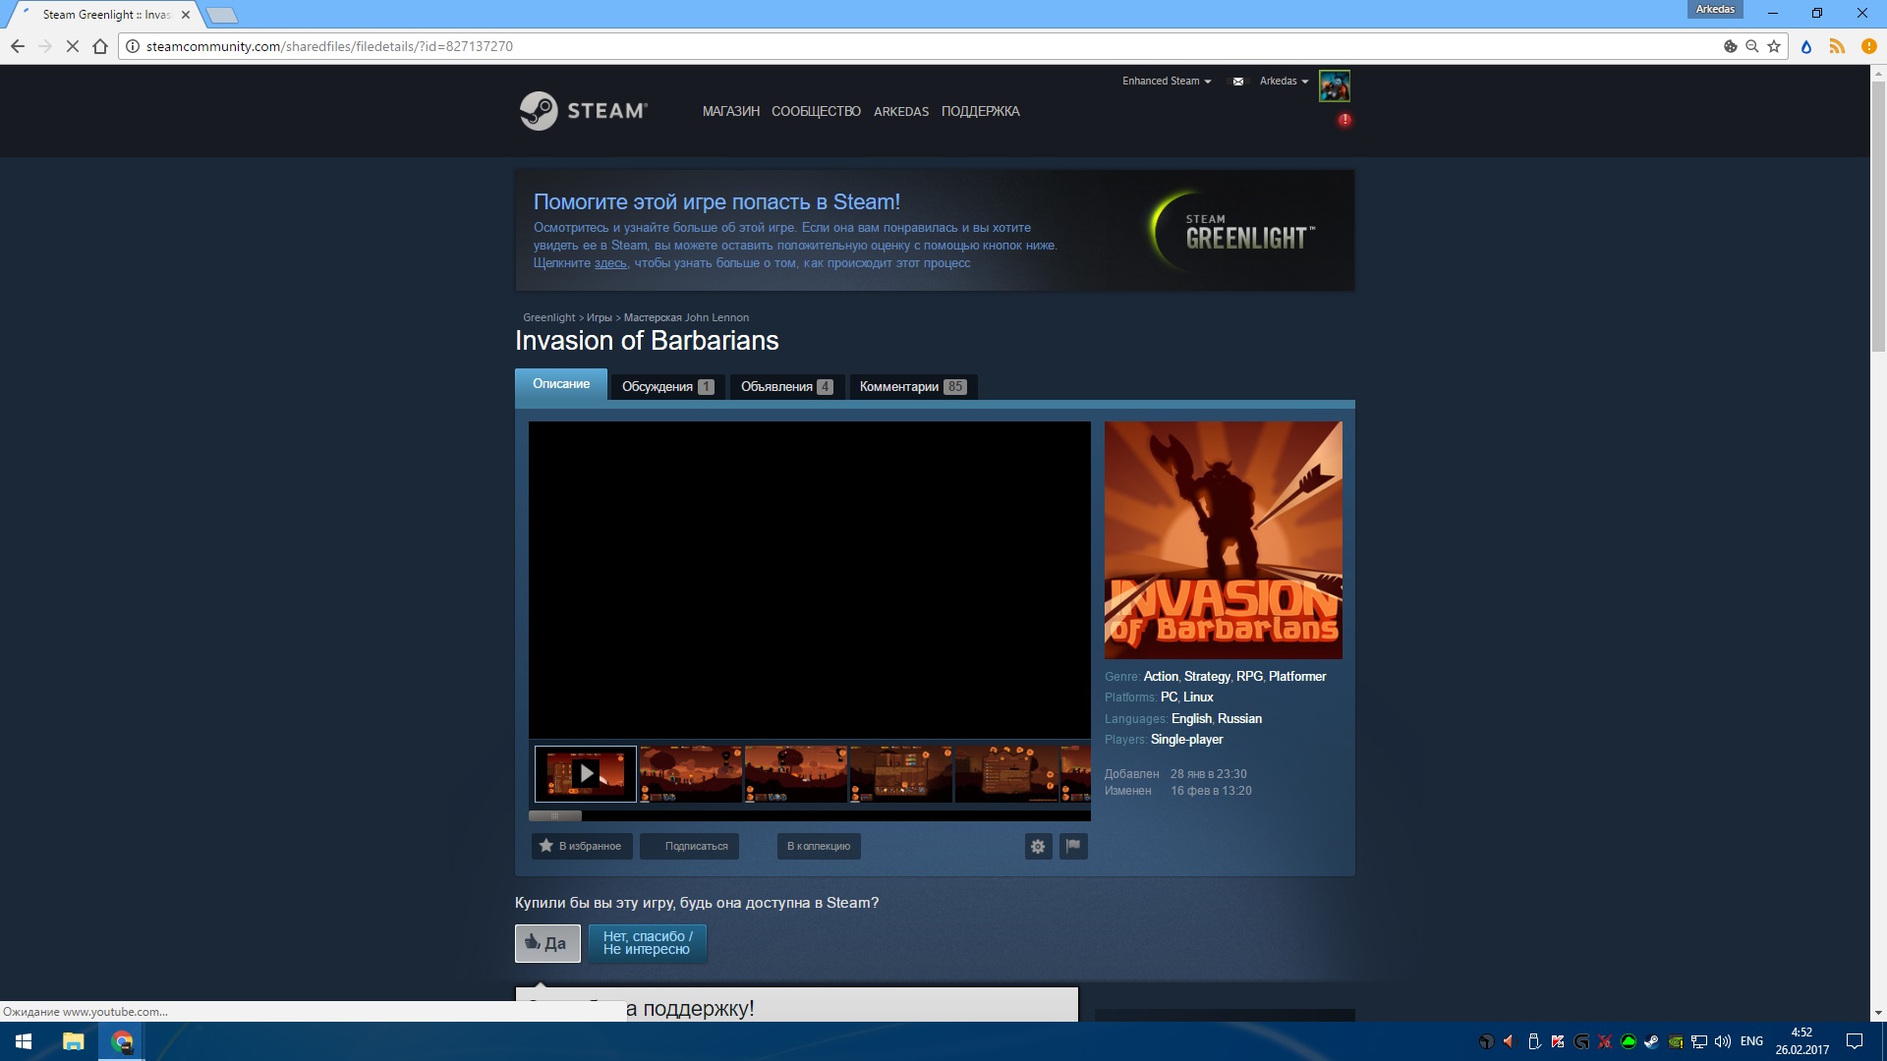Click the thumbnail strip scrollbar handle

pyautogui.click(x=555, y=815)
